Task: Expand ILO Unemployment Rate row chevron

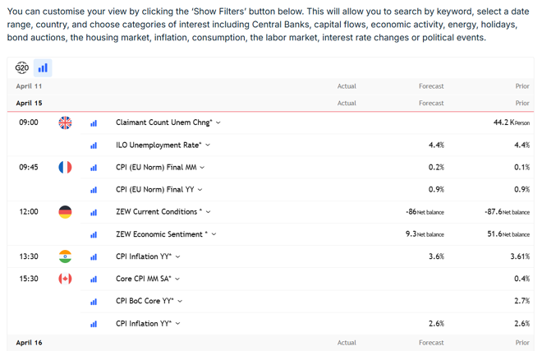Action: 208,145
